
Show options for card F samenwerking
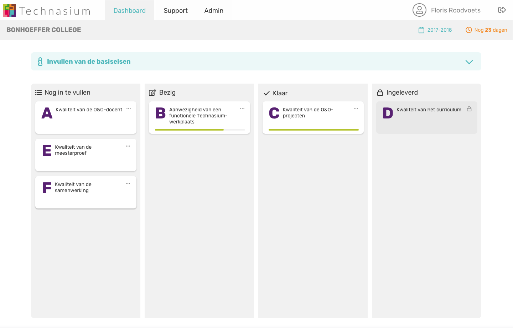click(128, 184)
